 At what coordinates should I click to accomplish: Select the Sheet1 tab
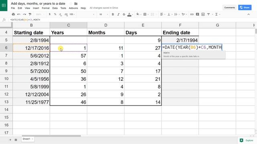coord(28,139)
